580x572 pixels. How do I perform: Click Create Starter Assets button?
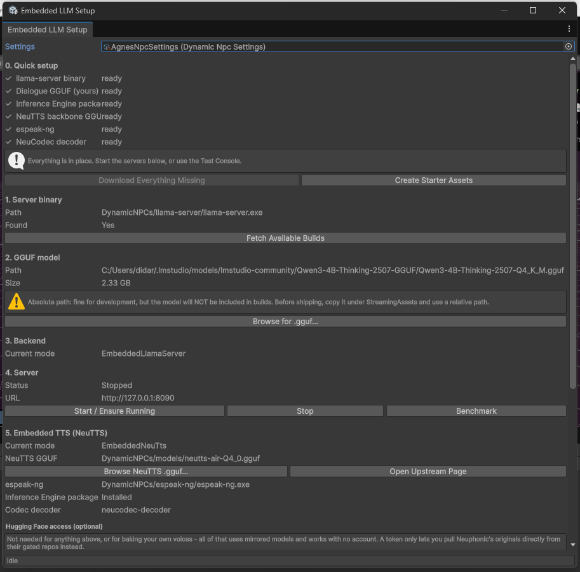coord(433,180)
